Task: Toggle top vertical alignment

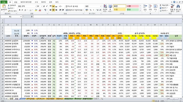Action: pos(51,6)
